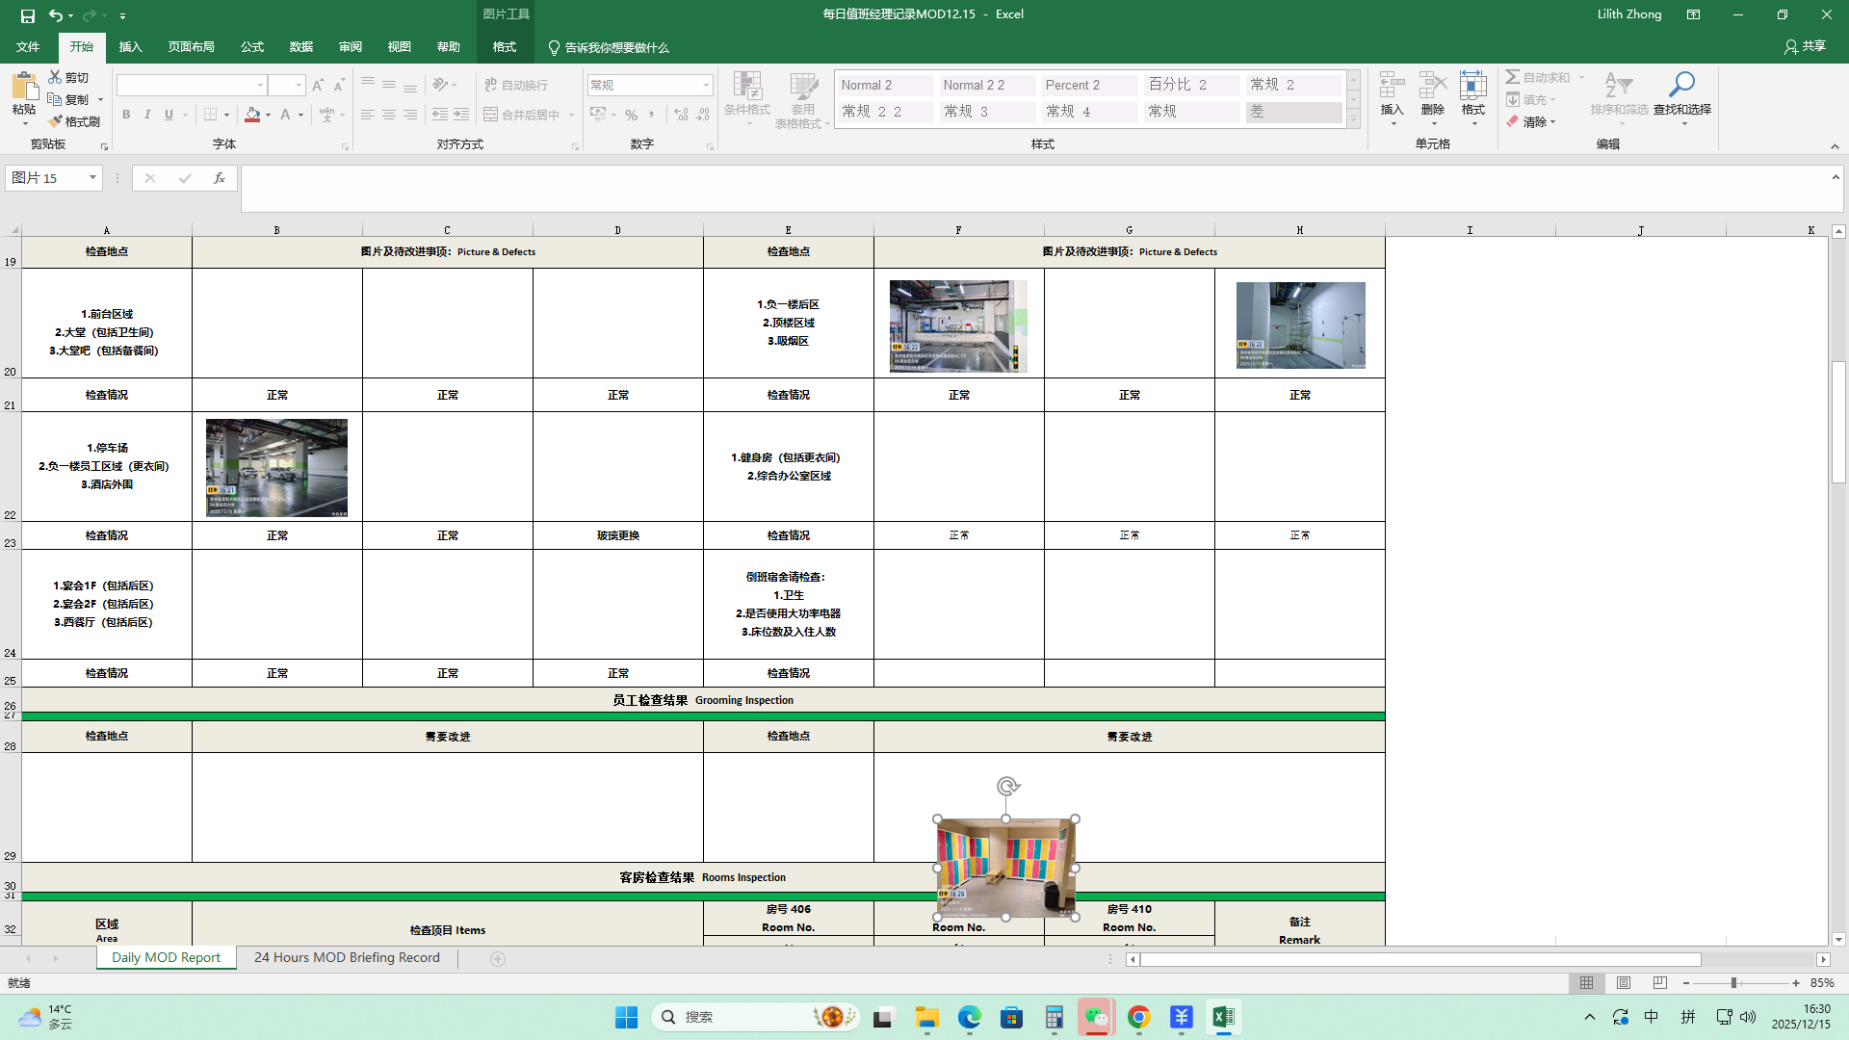1849x1040 pixels.
Task: Select the parking garage picture in column B
Action: (x=276, y=468)
